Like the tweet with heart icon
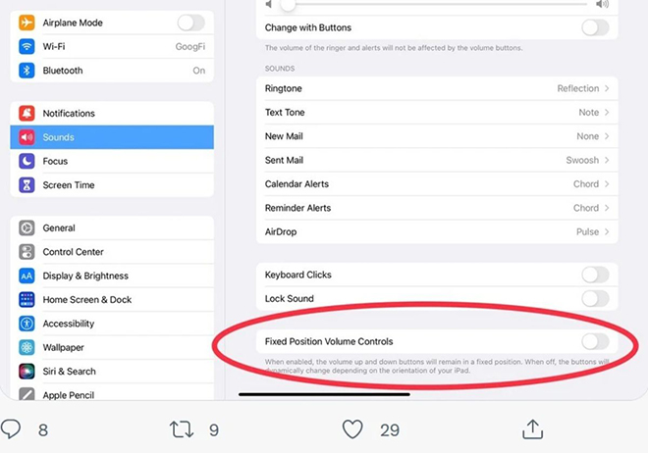648x453 pixels. (352, 429)
